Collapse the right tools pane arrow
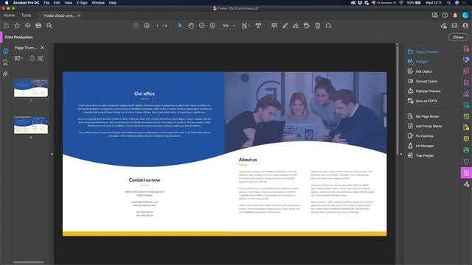 (401, 154)
